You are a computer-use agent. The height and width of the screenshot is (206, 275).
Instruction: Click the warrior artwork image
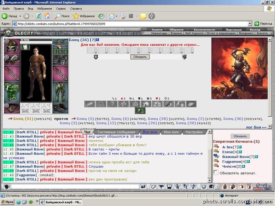(239, 69)
